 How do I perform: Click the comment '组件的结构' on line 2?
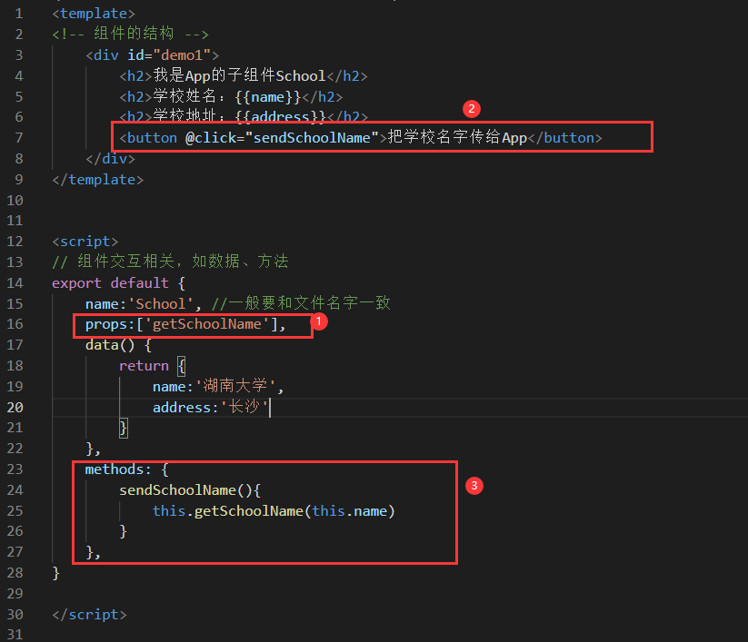(x=134, y=34)
